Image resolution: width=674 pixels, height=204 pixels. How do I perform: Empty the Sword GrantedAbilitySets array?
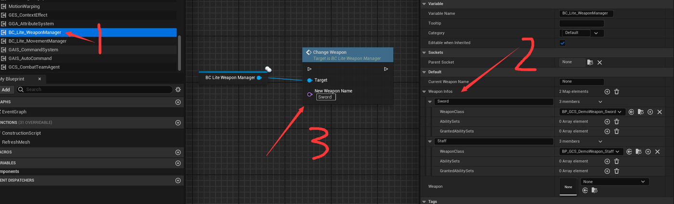[616, 131]
